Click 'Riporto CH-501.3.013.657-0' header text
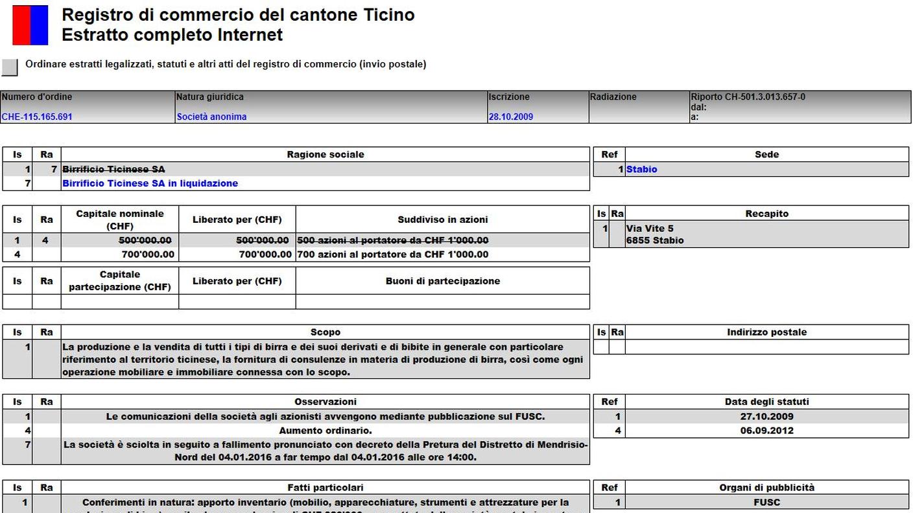Screen dimensions: 913x513 click(x=748, y=97)
